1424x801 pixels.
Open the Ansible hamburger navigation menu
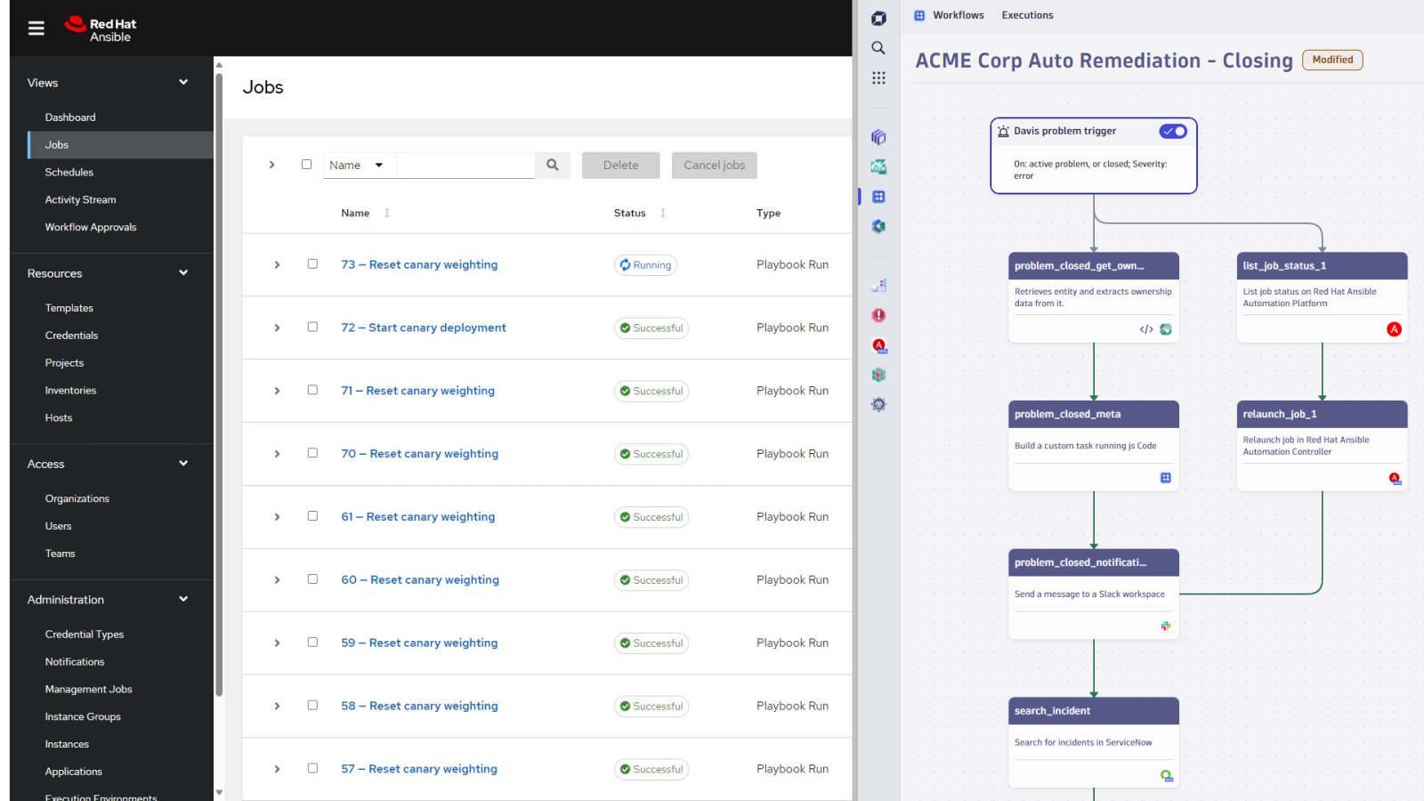pos(36,28)
